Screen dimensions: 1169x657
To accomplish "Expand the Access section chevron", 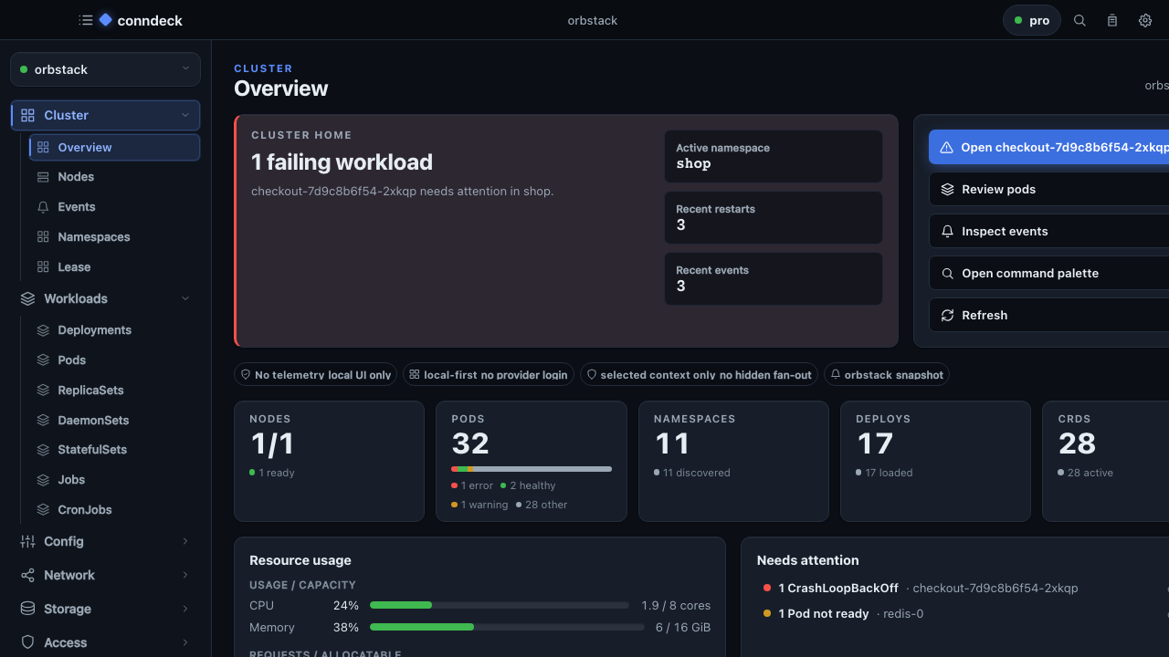I will (x=185, y=642).
